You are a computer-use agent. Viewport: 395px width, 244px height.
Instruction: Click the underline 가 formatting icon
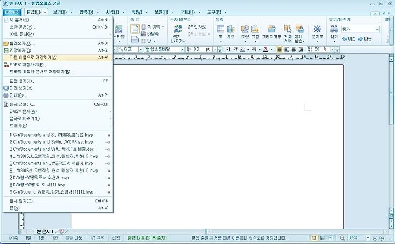tap(242, 49)
